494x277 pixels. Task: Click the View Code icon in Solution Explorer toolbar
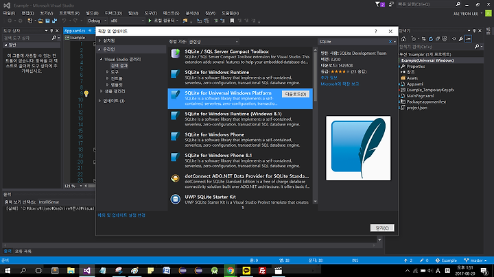(454, 38)
